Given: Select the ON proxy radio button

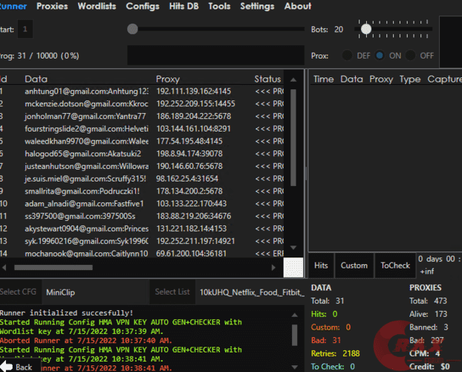Looking at the screenshot, I should (380, 56).
